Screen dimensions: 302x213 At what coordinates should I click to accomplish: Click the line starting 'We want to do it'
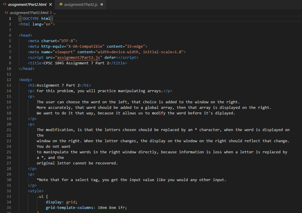136,113
